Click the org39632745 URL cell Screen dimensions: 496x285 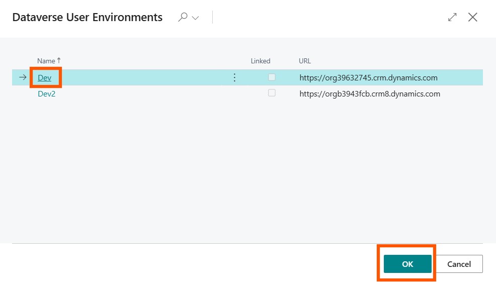point(368,78)
